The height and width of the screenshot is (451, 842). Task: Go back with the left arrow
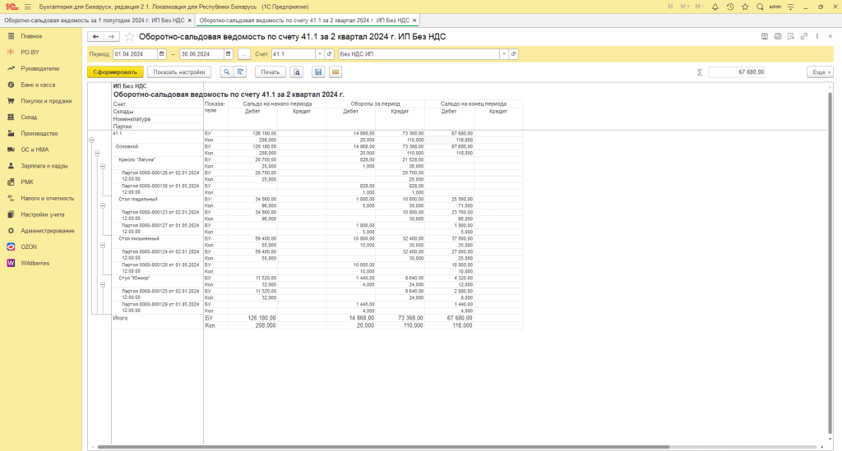[95, 36]
